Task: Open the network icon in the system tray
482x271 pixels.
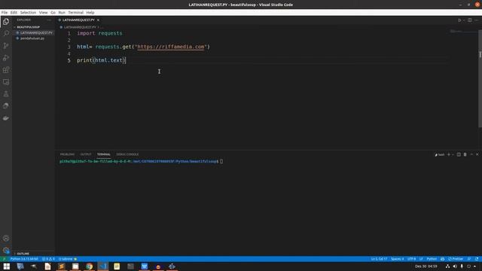Action: click(x=447, y=266)
